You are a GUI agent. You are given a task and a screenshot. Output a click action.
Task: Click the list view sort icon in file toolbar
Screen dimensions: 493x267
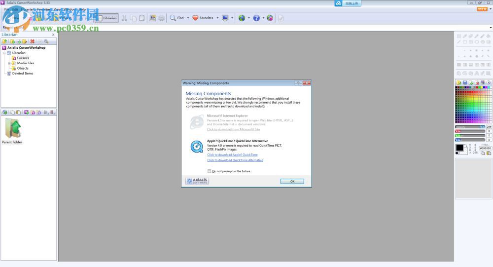coord(46,113)
